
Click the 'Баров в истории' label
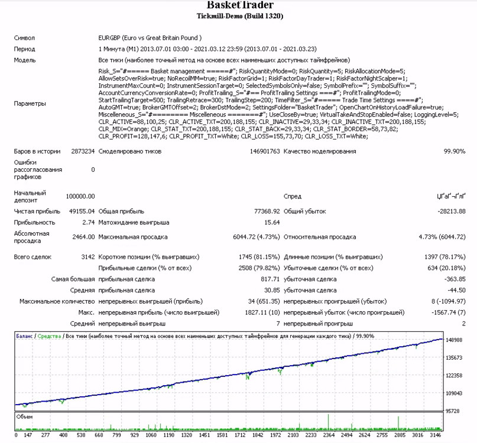point(37,151)
